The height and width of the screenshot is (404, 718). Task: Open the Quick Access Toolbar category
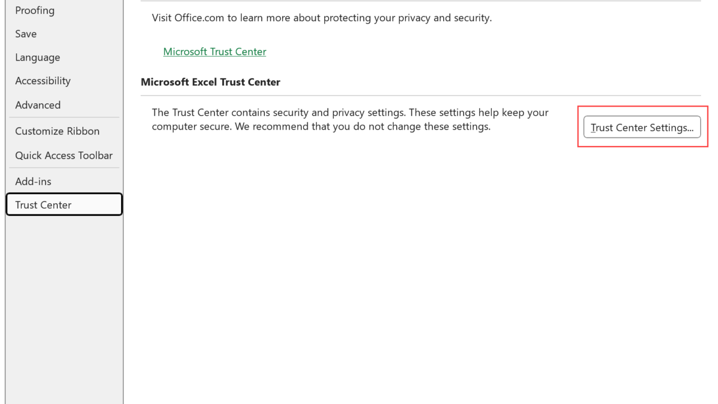click(x=64, y=155)
